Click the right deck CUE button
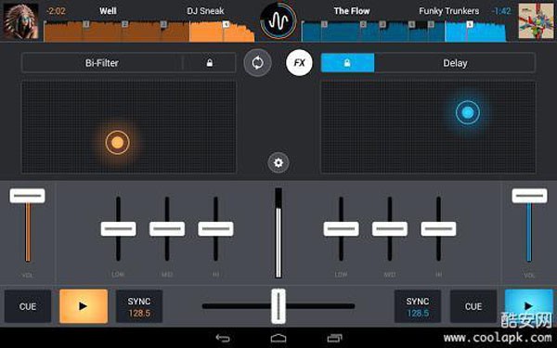This screenshot has height=348, width=557. coord(473,306)
